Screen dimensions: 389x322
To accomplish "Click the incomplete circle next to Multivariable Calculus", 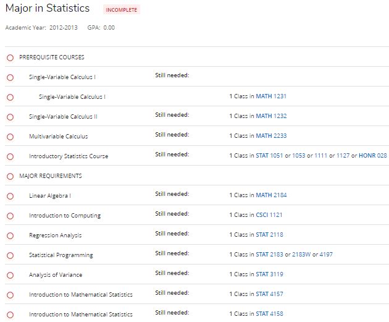I will (10, 137).
